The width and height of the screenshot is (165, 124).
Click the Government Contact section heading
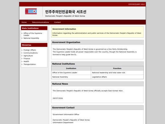63,107
